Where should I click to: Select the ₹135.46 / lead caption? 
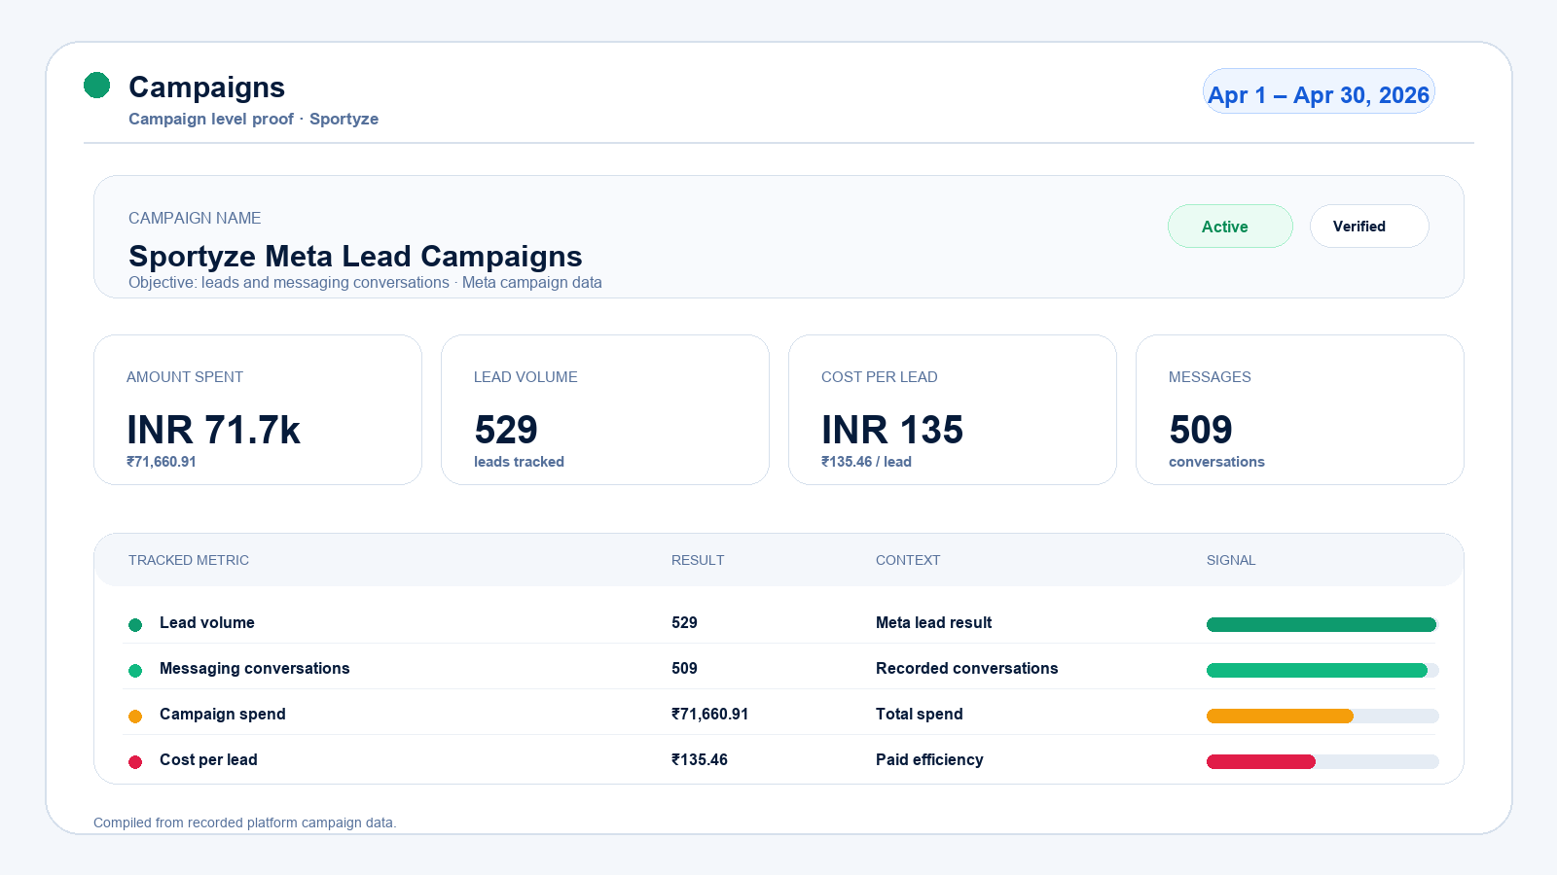pos(866,462)
